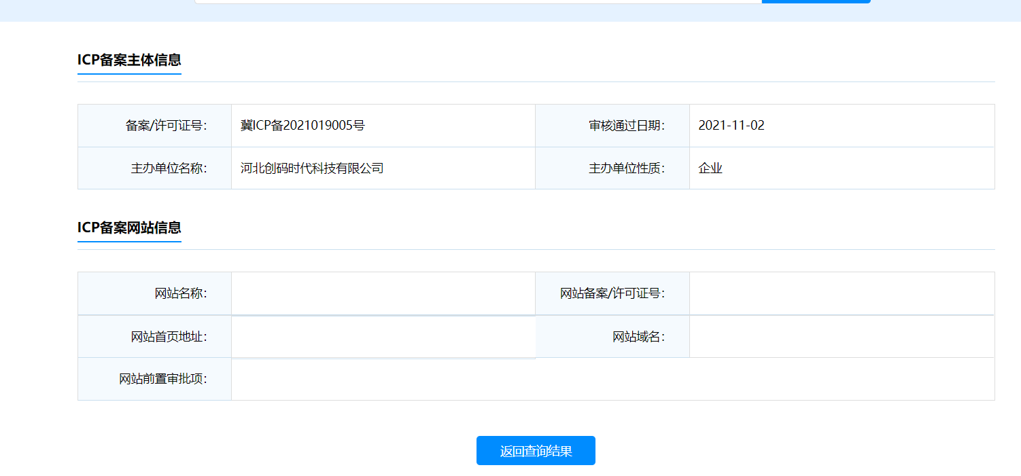This screenshot has height=476, width=1021.
Task: Click the 返回查询结果 button
Action: pos(536,450)
